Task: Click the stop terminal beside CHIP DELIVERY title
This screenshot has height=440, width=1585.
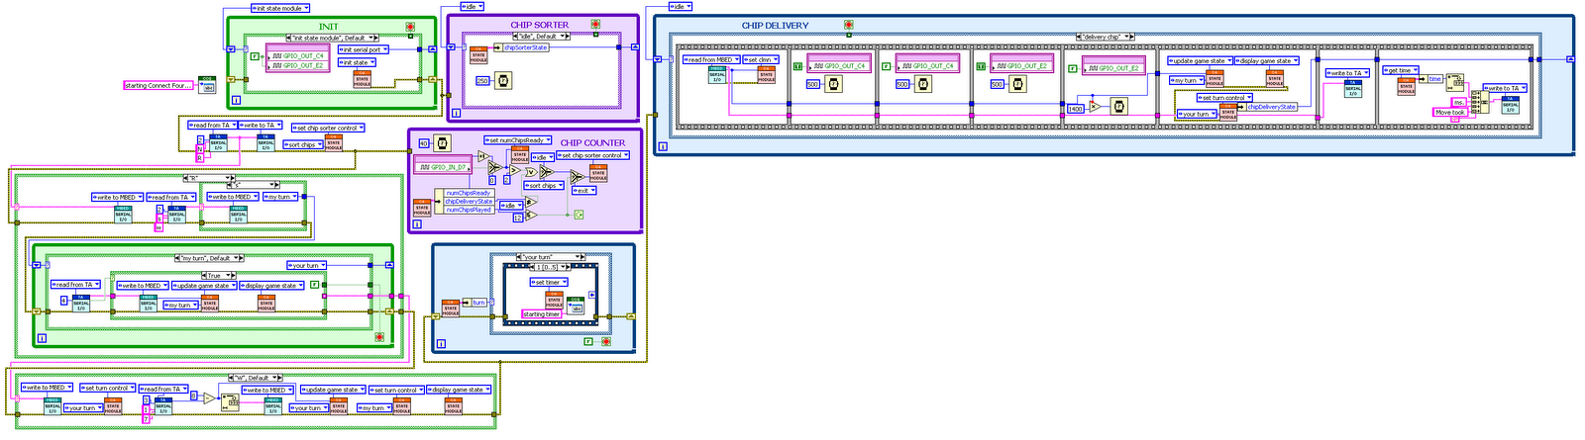Action: [849, 25]
